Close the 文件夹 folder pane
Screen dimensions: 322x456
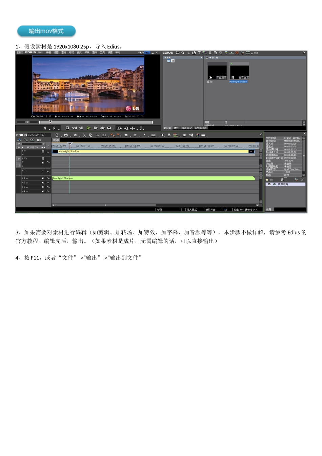(201, 57)
